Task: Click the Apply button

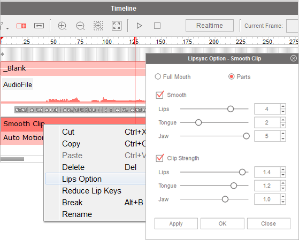Action: 176,223
